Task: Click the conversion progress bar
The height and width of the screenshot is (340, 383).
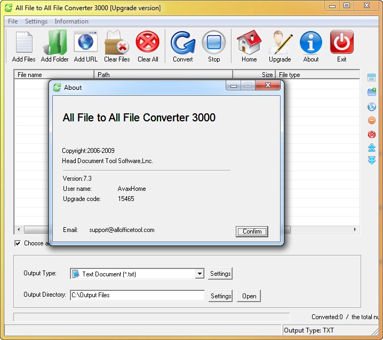Action: click(151, 317)
